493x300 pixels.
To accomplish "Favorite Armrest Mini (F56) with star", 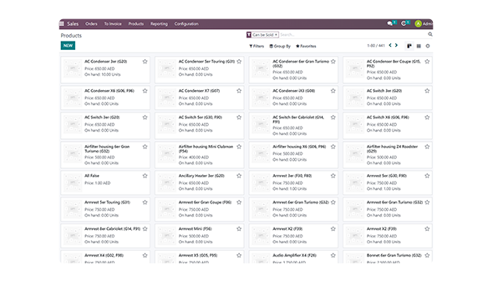I will tap(239, 229).
